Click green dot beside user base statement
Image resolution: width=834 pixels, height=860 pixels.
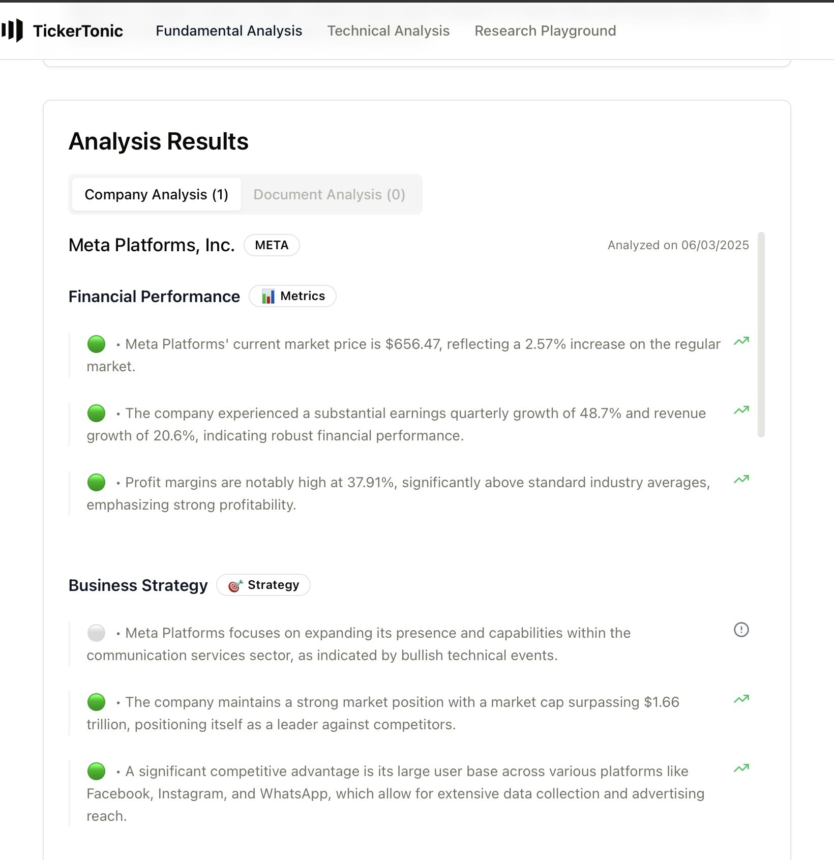tap(96, 772)
